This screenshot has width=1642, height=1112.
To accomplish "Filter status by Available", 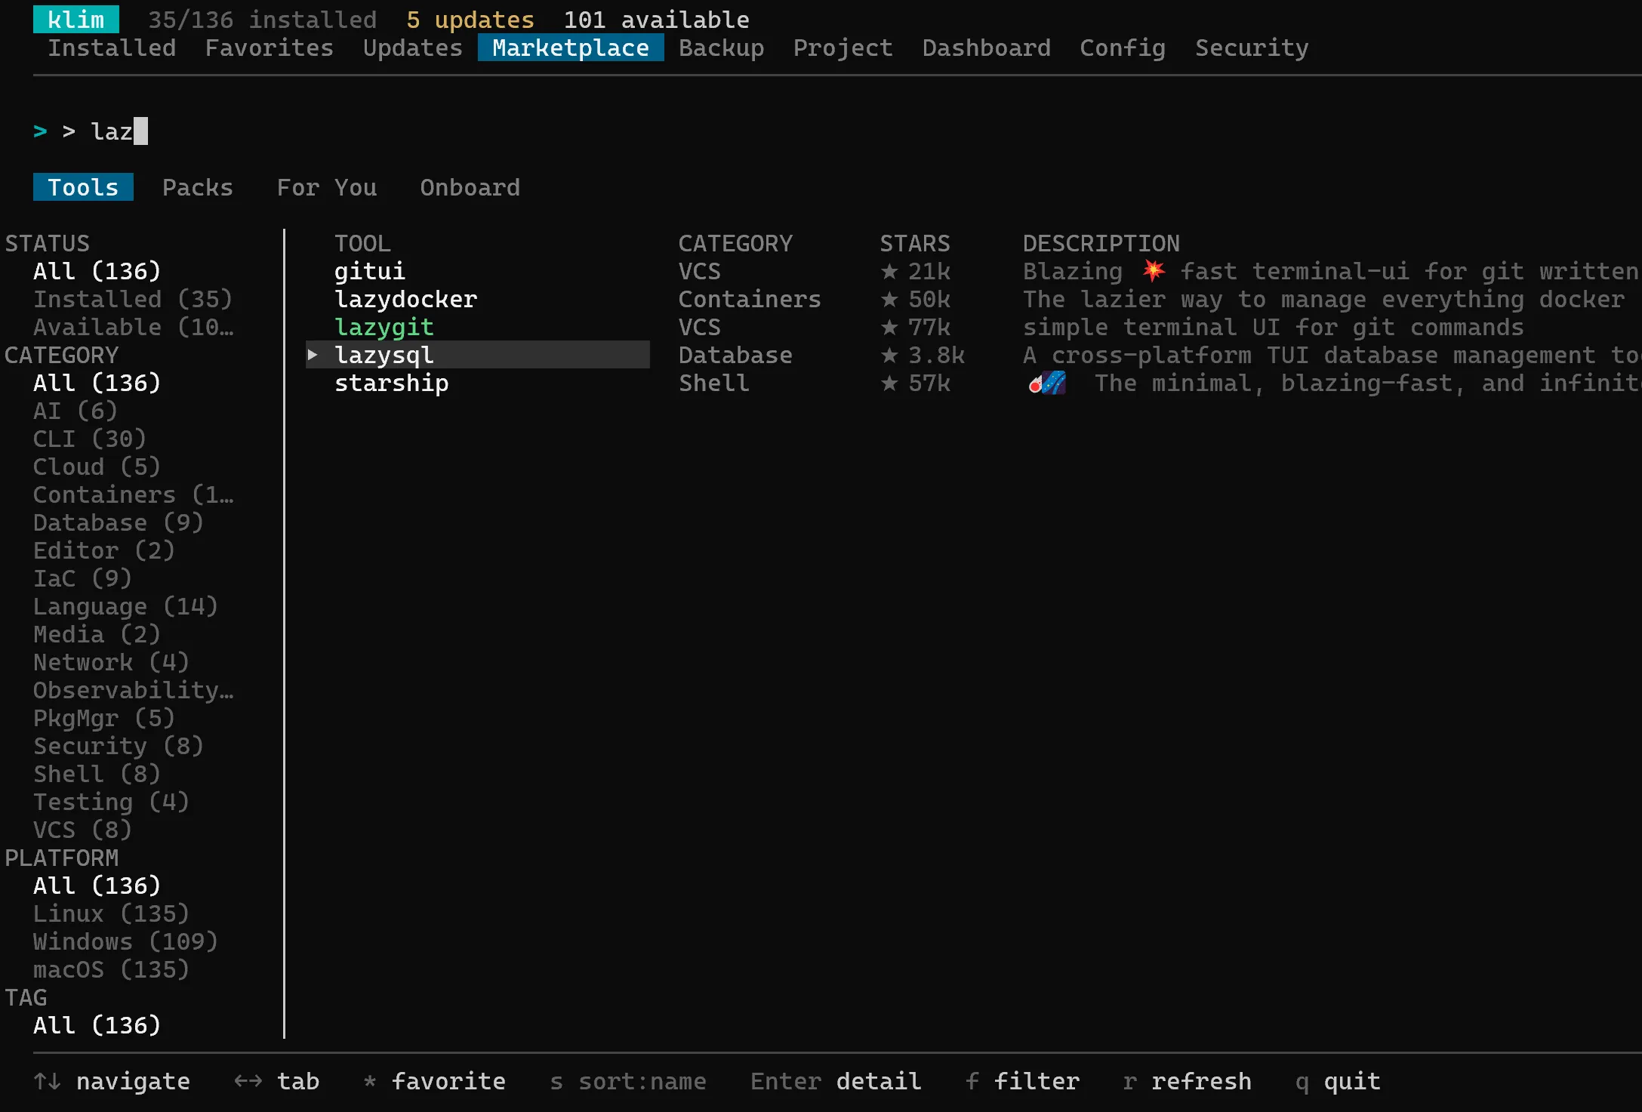I will (x=134, y=328).
